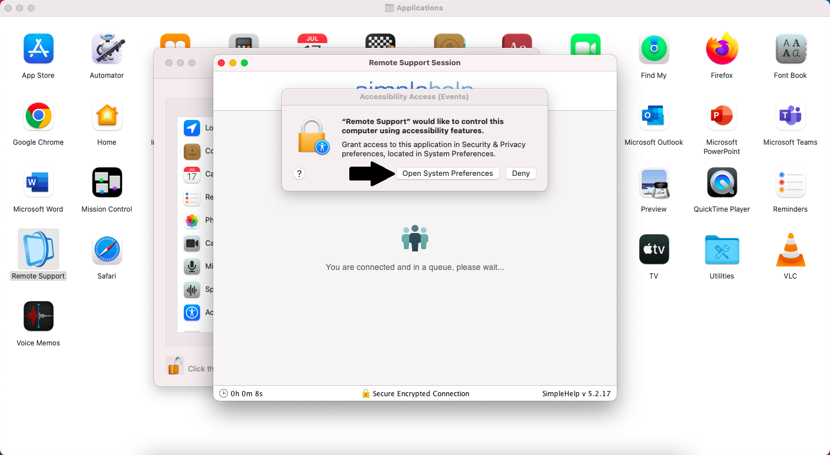Select the Remote Support app icon
The width and height of the screenshot is (830, 455).
tap(39, 249)
